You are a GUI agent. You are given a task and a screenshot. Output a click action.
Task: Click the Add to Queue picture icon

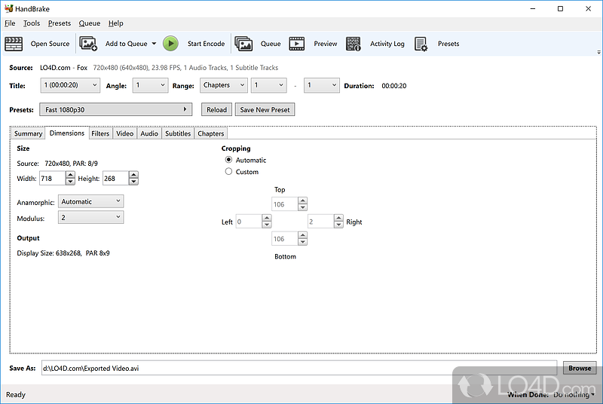(x=88, y=44)
